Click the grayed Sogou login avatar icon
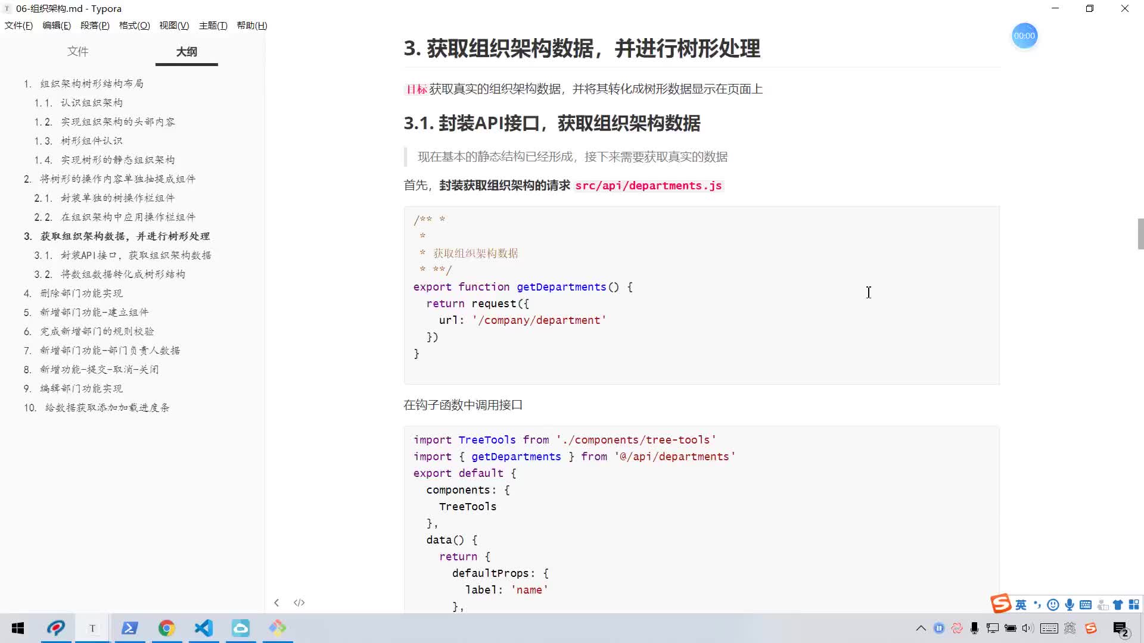Viewport: 1144px width, 643px height. 1102,605
